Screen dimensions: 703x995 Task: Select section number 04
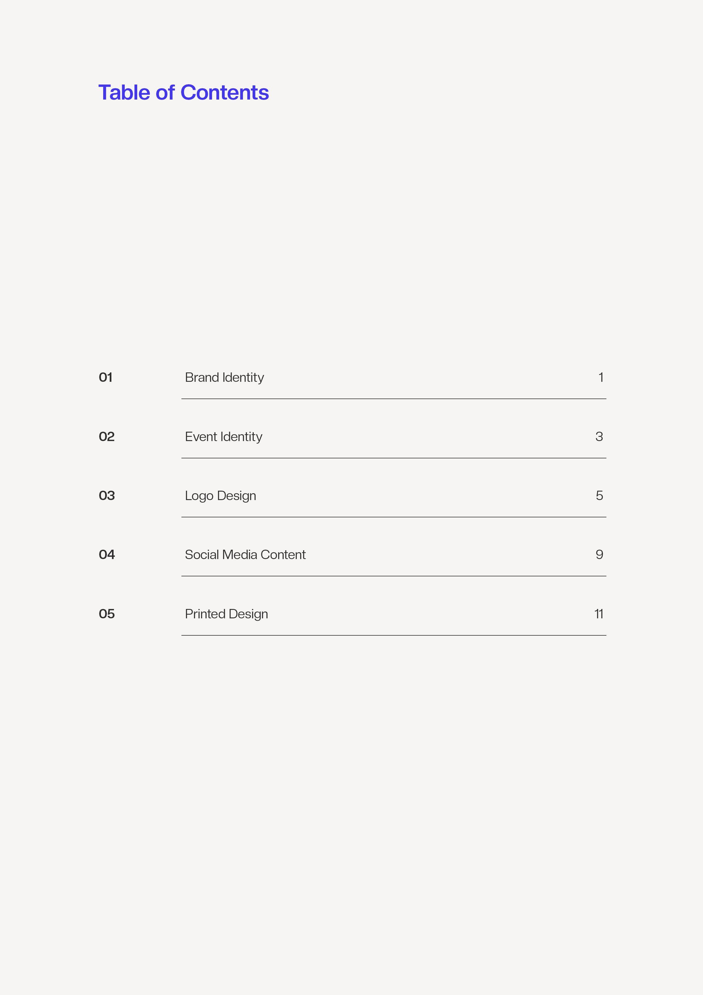(x=107, y=555)
